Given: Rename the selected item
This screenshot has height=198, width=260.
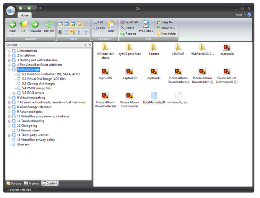Looking at the screenshot, I should [128, 34].
